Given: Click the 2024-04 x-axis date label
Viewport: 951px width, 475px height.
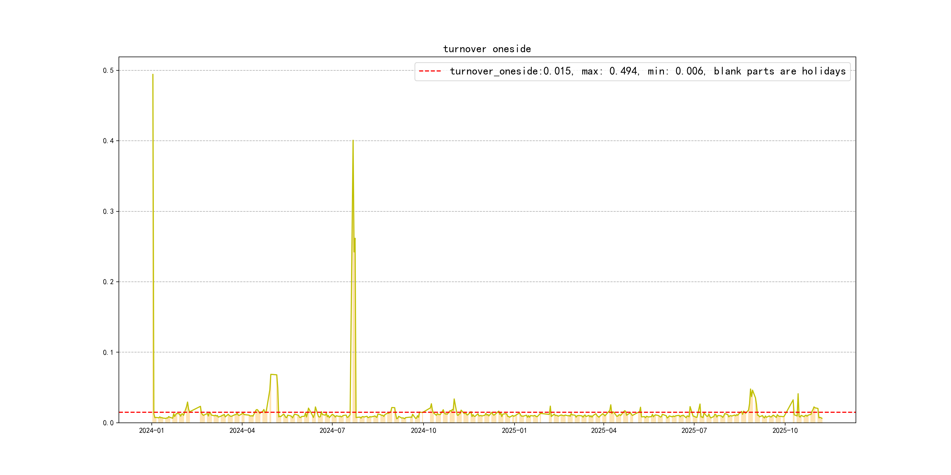Looking at the screenshot, I should 242,430.
